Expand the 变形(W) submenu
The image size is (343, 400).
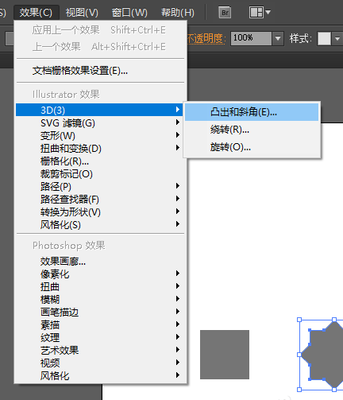[99, 135]
